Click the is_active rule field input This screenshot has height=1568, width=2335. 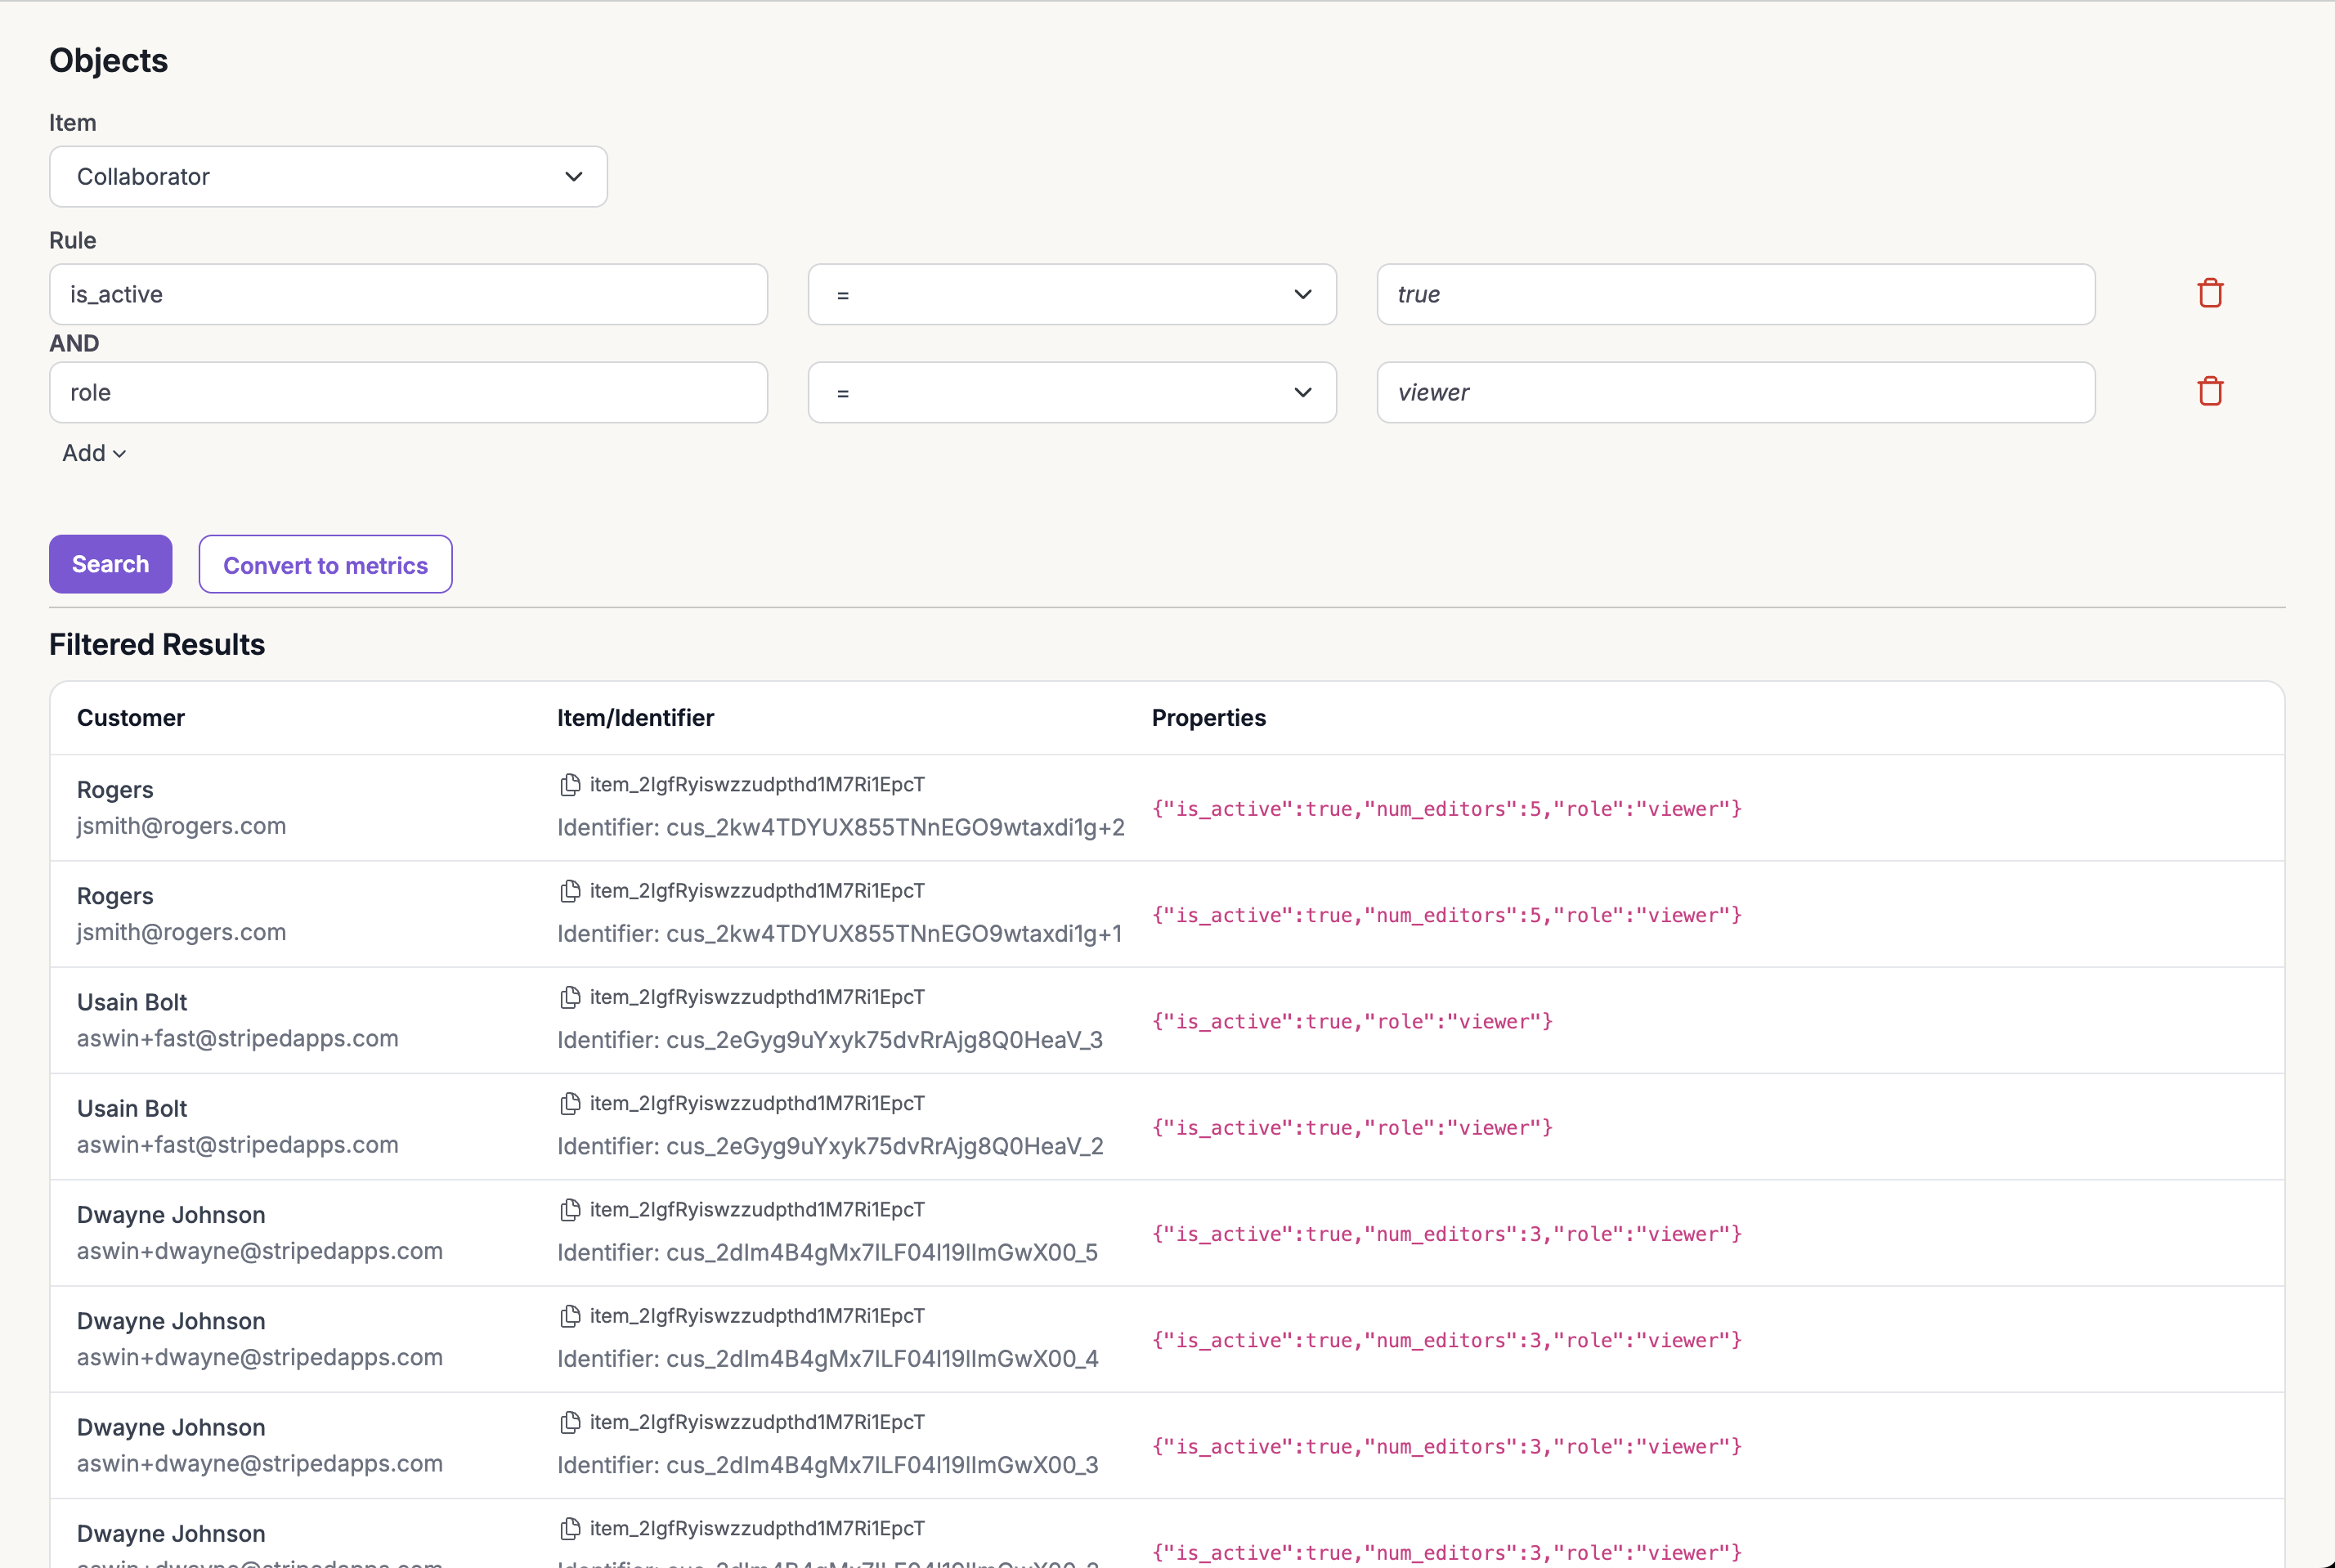408,294
